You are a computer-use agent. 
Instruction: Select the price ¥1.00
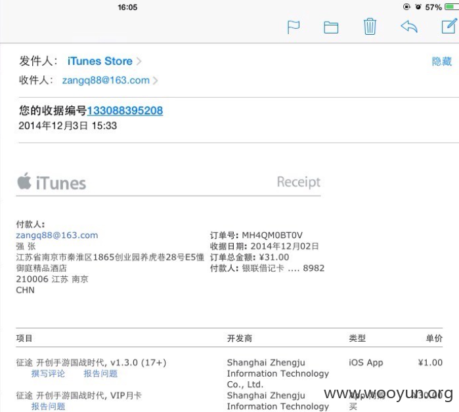point(430,363)
